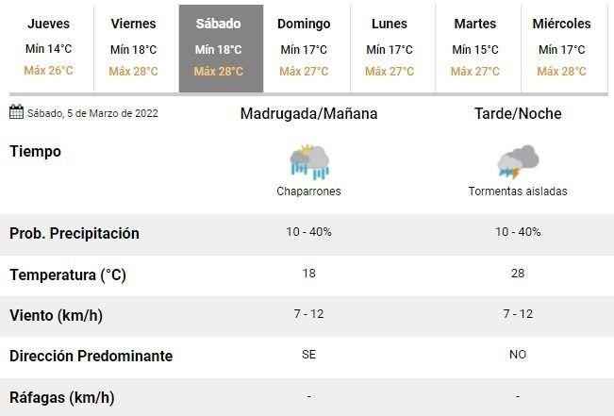
Task: Select the Jueves forecast tab
Action: (48, 47)
